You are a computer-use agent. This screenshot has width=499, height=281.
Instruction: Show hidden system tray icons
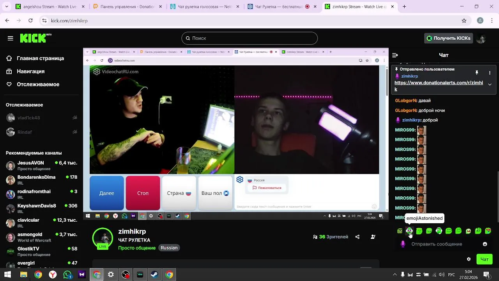(395, 275)
